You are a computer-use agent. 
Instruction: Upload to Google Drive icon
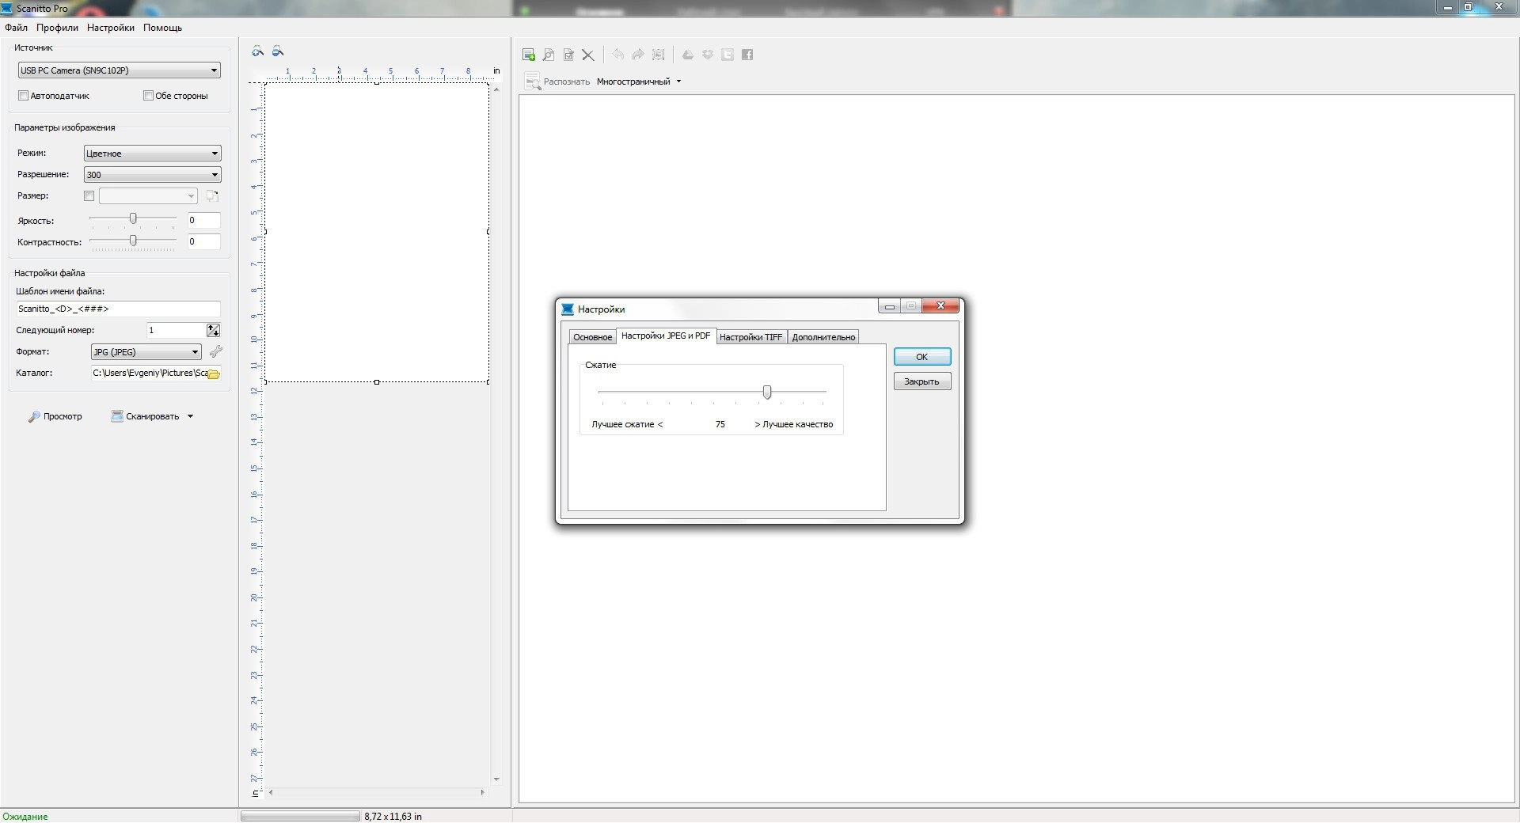(x=688, y=55)
